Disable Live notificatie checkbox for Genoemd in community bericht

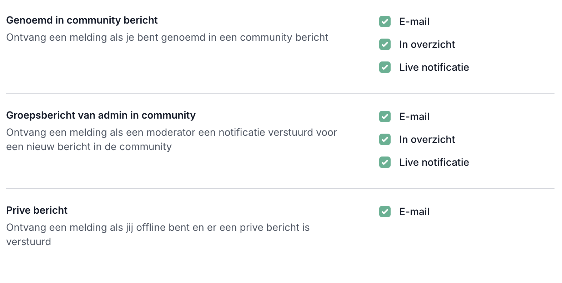385,67
